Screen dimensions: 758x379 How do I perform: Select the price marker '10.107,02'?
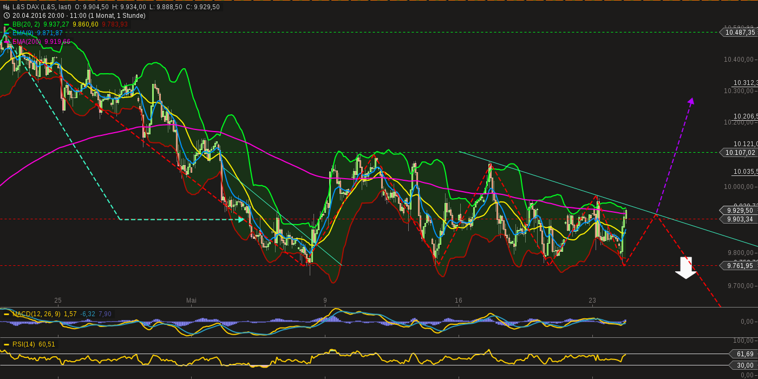click(739, 153)
